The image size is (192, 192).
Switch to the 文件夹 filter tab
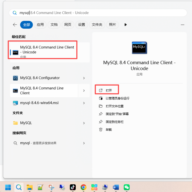pos(97,25)
